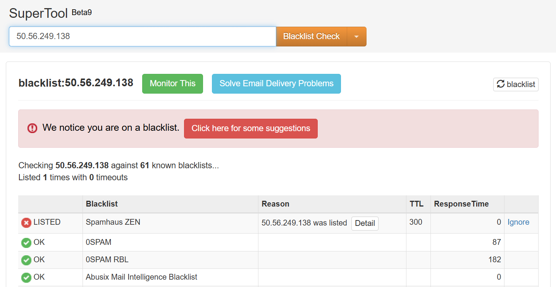Click the red warning icon in blacklist alert
The height and width of the screenshot is (287, 556).
pyautogui.click(x=33, y=128)
